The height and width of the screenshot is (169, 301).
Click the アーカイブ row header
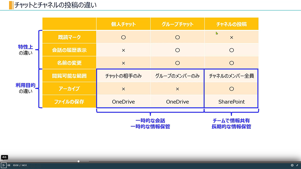(x=69, y=89)
